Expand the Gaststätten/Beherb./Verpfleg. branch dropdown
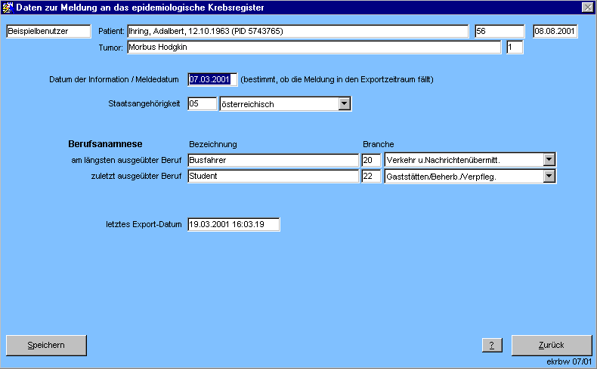Viewport: 597px width, 369px height. coord(549,176)
